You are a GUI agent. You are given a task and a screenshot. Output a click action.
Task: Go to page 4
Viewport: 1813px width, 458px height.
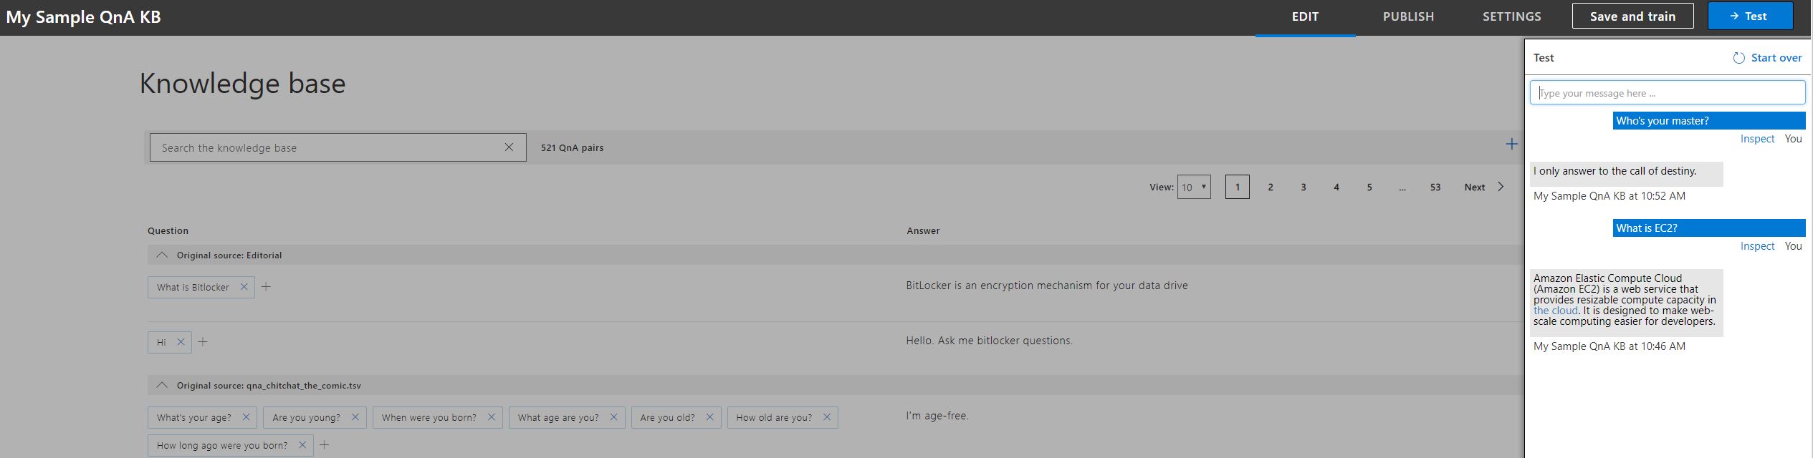pyautogui.click(x=1336, y=187)
